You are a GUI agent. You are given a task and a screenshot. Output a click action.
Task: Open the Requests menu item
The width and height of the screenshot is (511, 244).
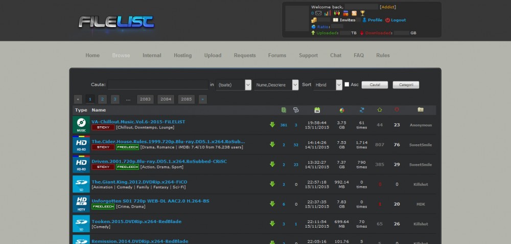(x=245, y=55)
